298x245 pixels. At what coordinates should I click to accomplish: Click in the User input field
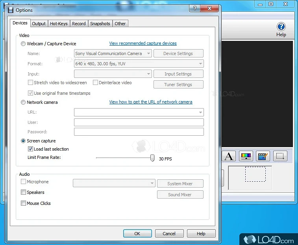(139, 122)
